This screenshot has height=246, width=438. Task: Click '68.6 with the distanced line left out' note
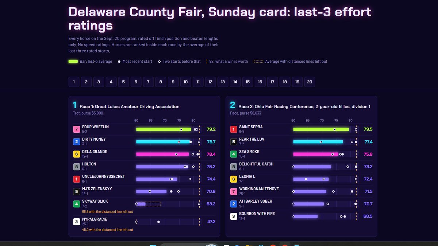[107, 212]
